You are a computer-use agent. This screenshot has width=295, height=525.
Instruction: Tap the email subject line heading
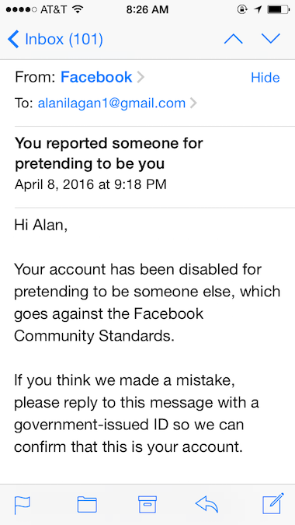point(109,154)
